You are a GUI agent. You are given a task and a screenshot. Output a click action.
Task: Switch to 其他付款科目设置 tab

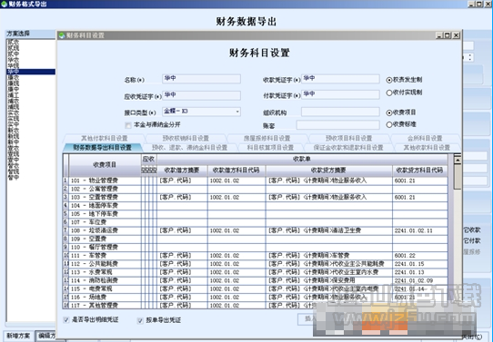[105, 138]
